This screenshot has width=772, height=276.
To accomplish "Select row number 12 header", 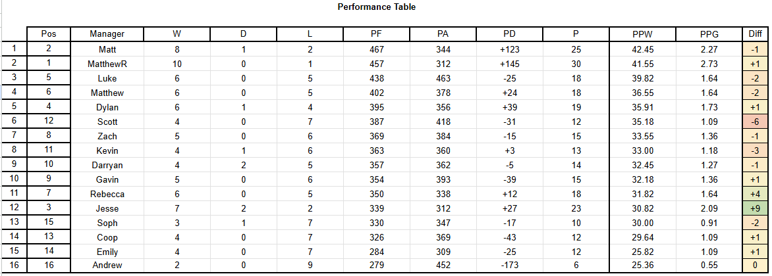I will coord(14,208).
